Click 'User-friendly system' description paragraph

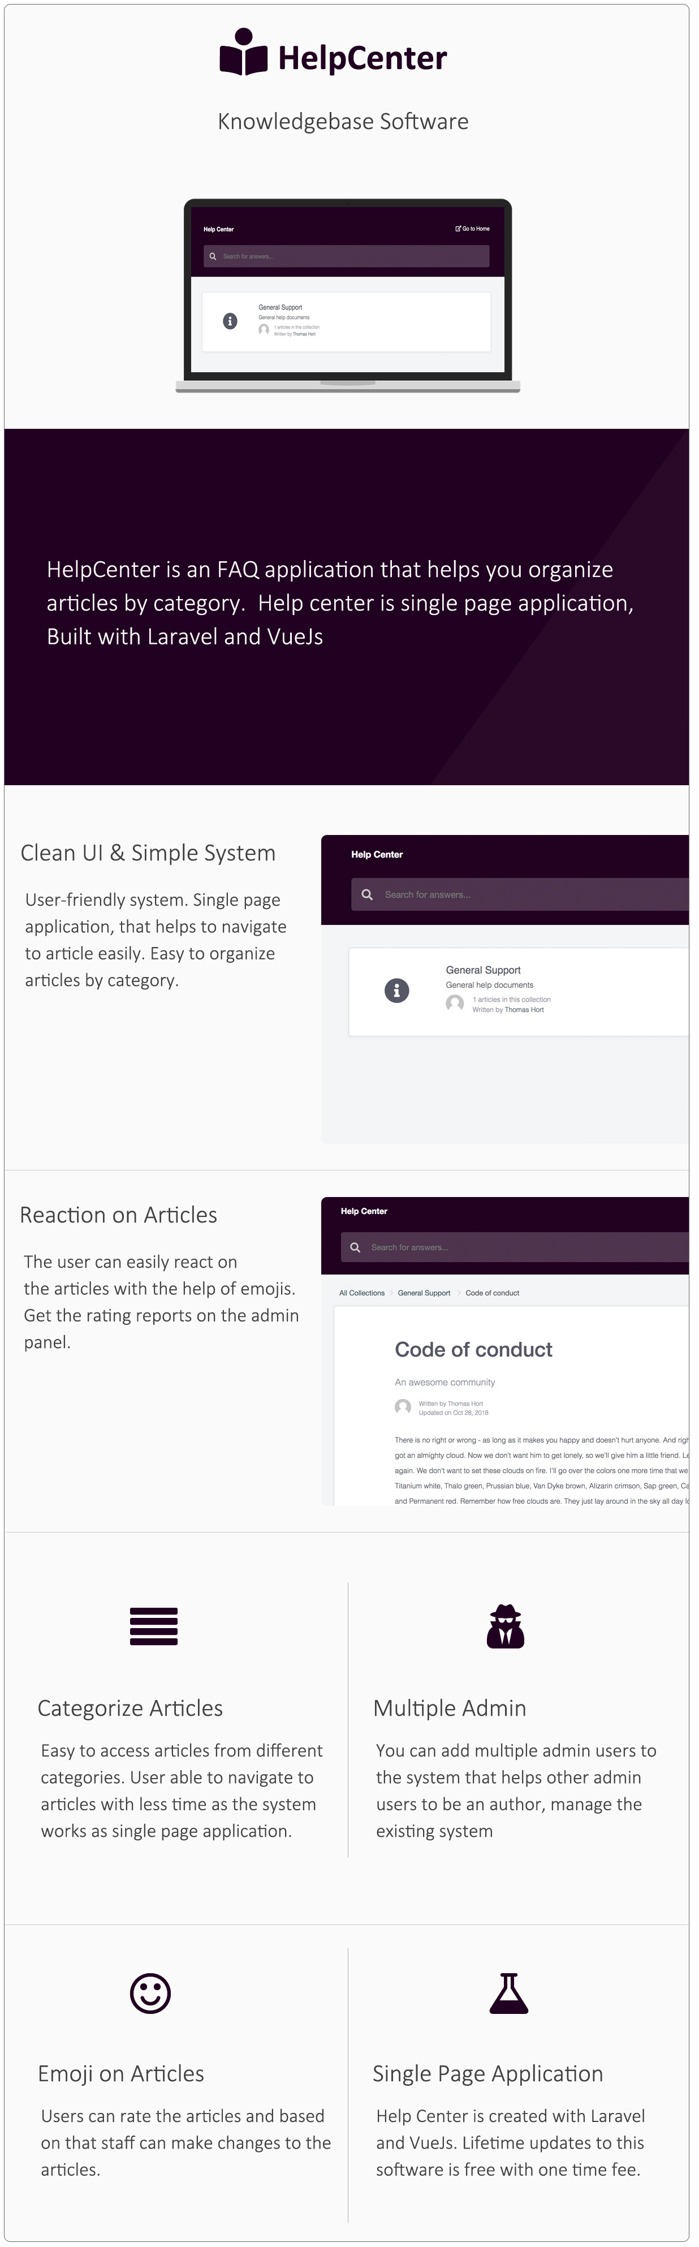(x=155, y=940)
